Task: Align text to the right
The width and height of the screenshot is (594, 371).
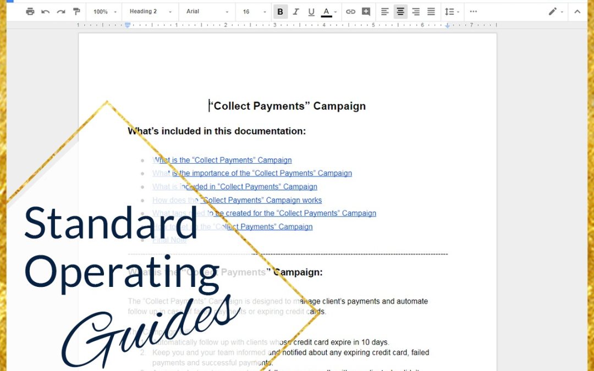Action: (416, 12)
